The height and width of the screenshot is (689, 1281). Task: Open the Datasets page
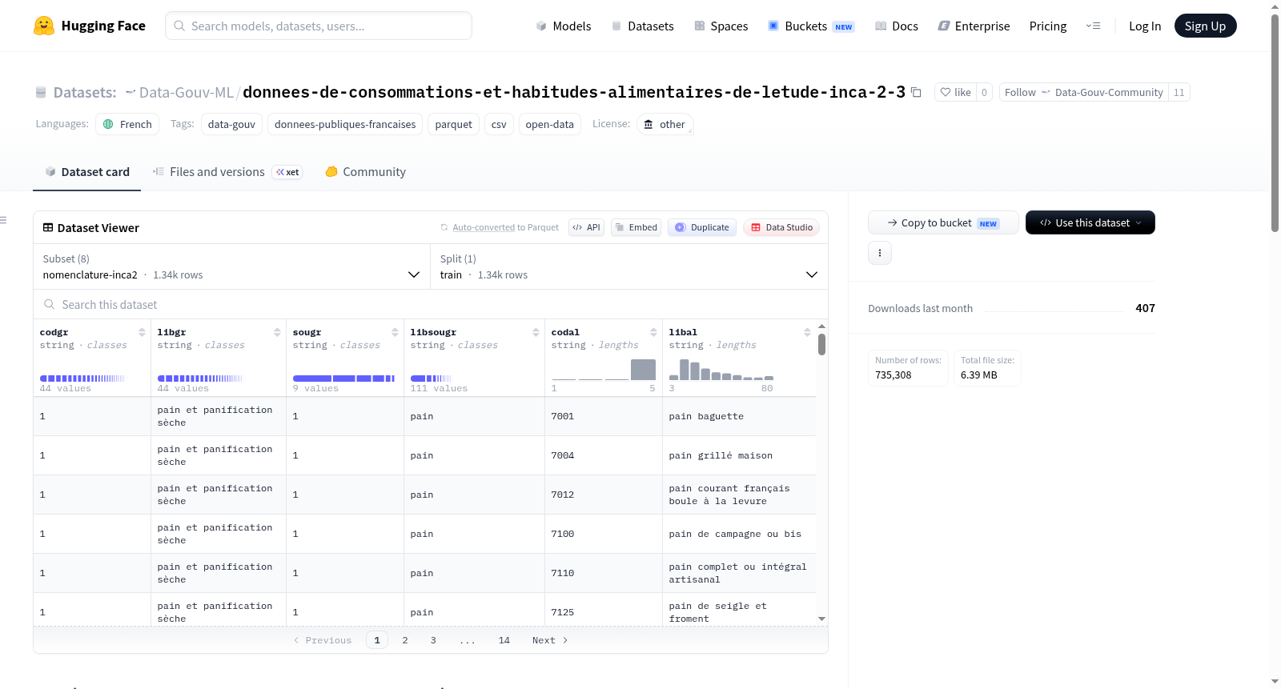pos(642,26)
